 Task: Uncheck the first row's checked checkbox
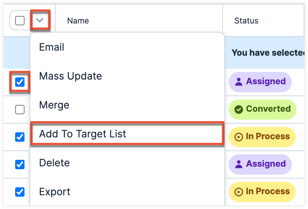(20, 82)
